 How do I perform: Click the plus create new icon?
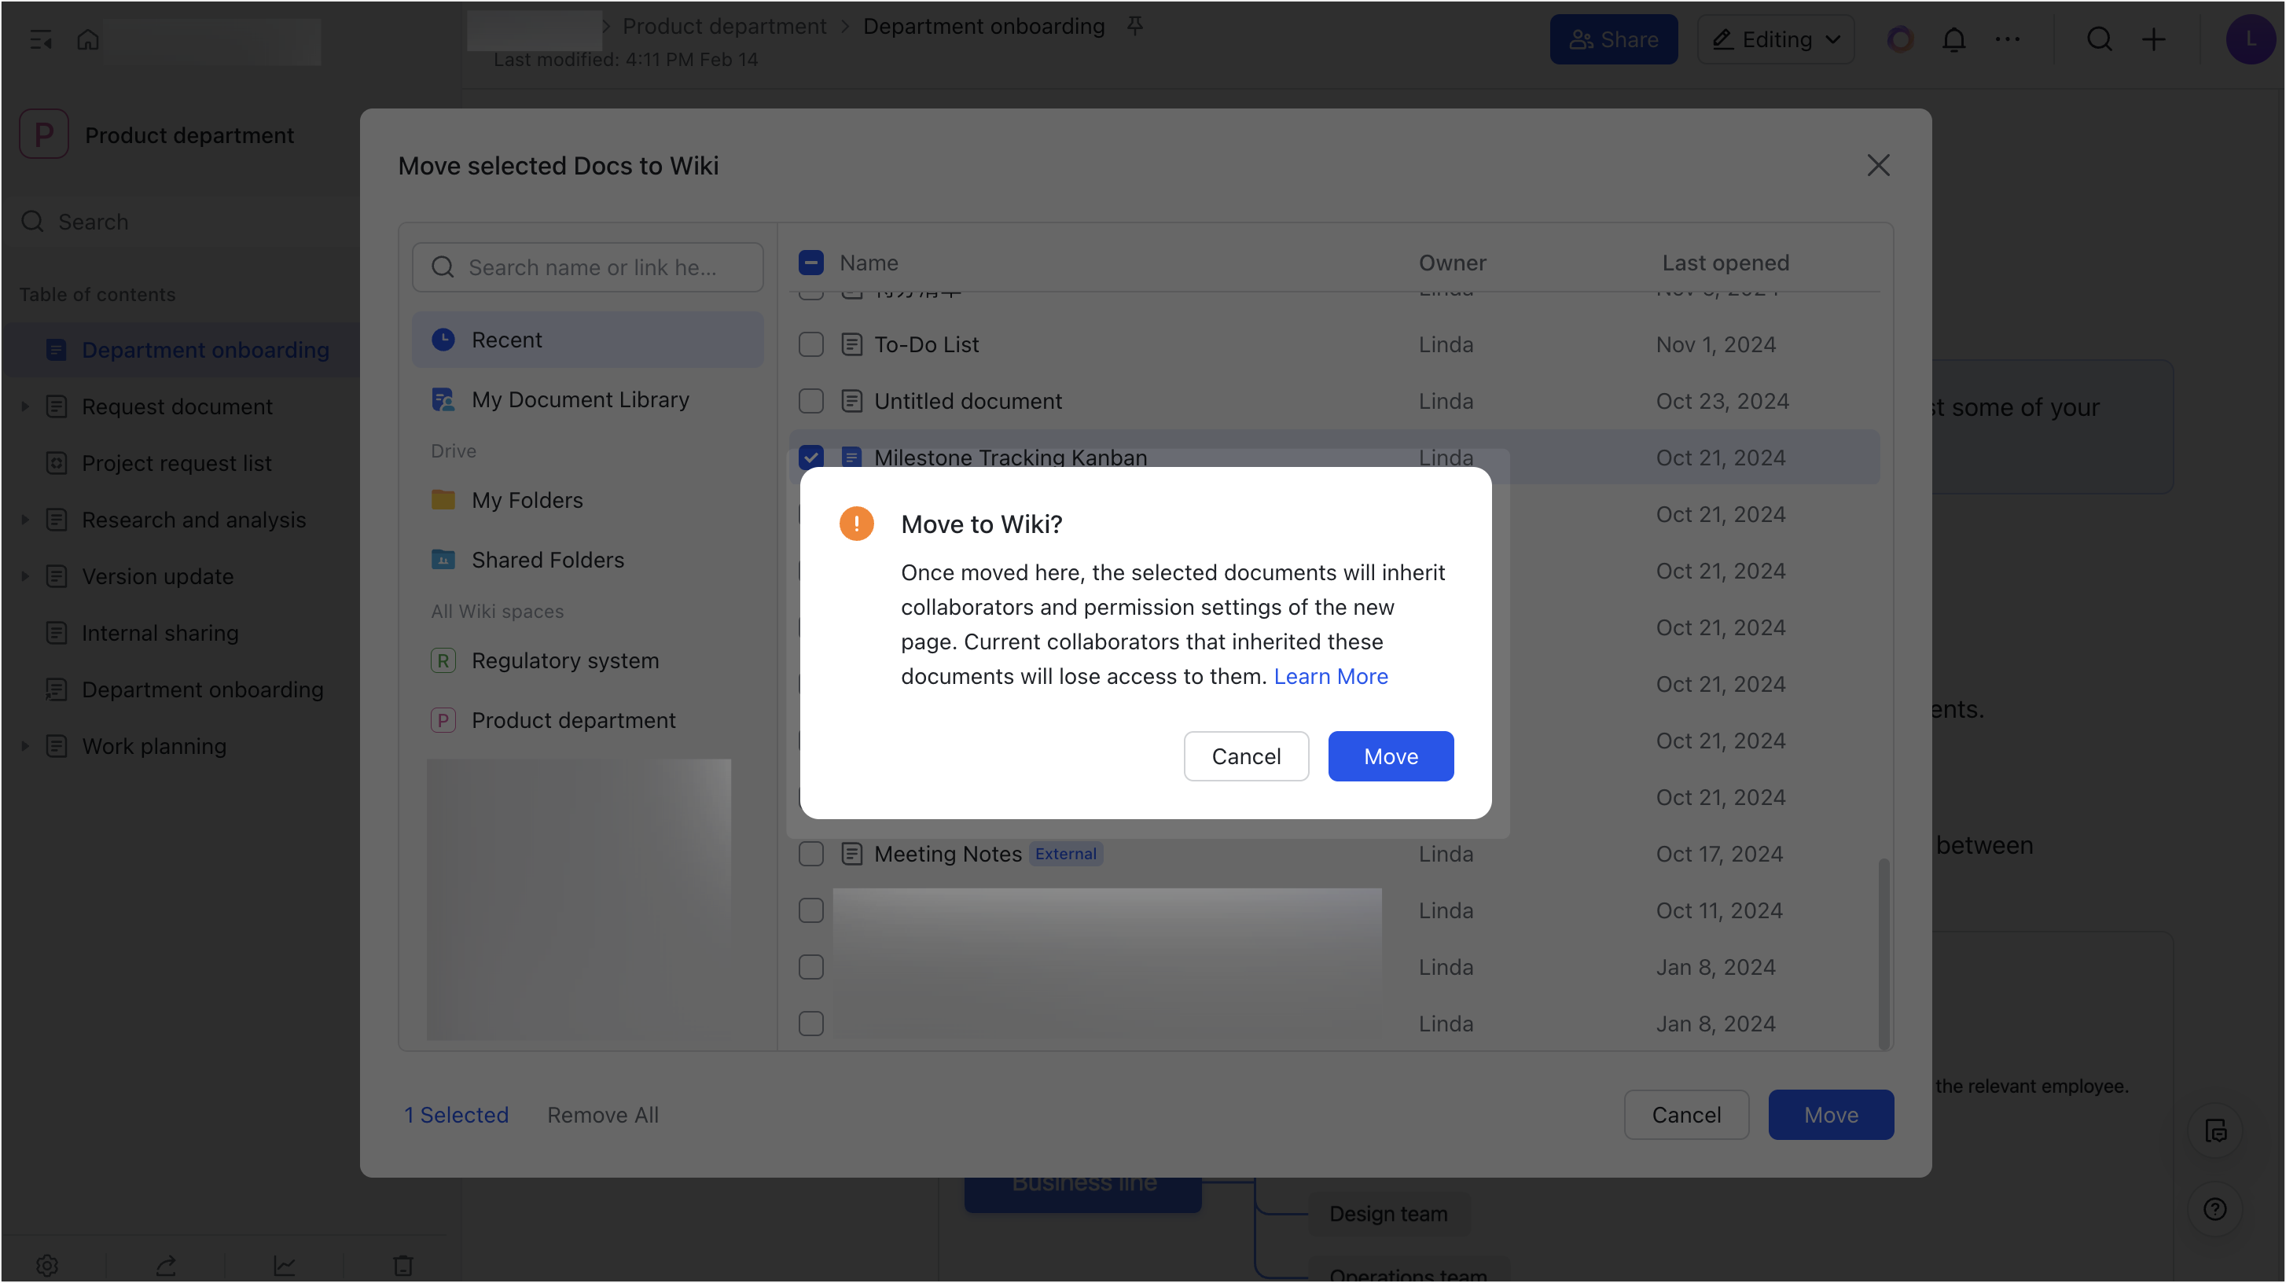(2154, 39)
